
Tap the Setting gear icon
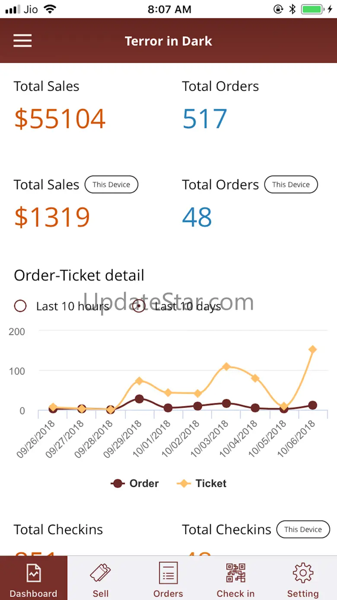[303, 573]
